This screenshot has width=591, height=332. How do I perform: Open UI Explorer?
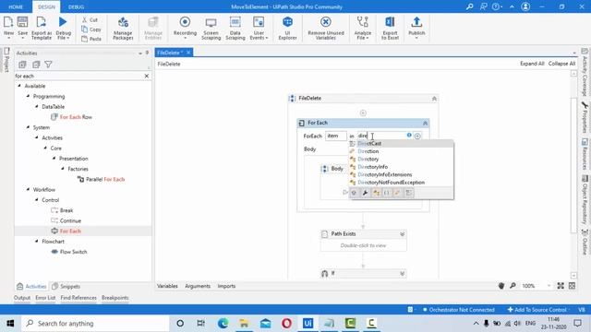coord(287,28)
